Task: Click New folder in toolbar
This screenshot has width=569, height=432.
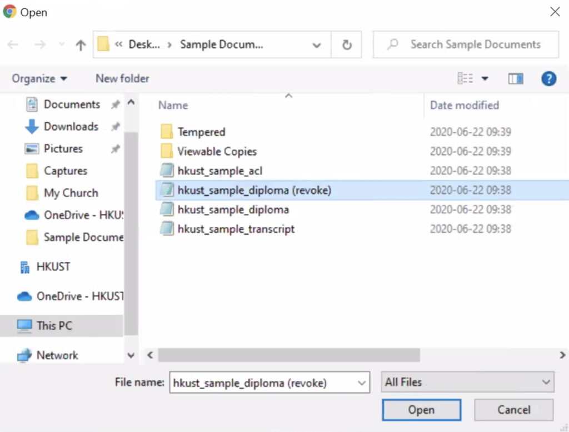Action: (x=122, y=79)
